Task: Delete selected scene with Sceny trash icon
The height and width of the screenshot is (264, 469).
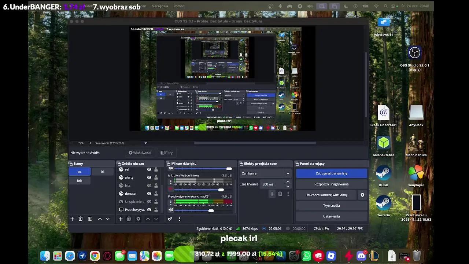Action: (x=81, y=219)
